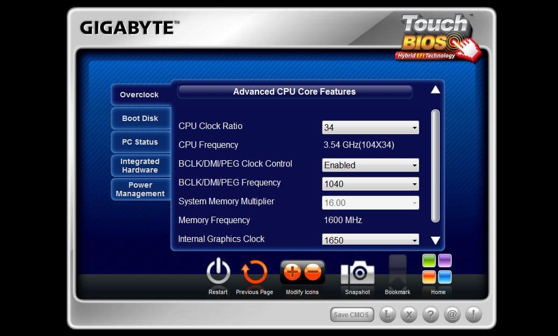Go back with Previous Page icon
The height and width of the screenshot is (336, 558).
point(254,272)
